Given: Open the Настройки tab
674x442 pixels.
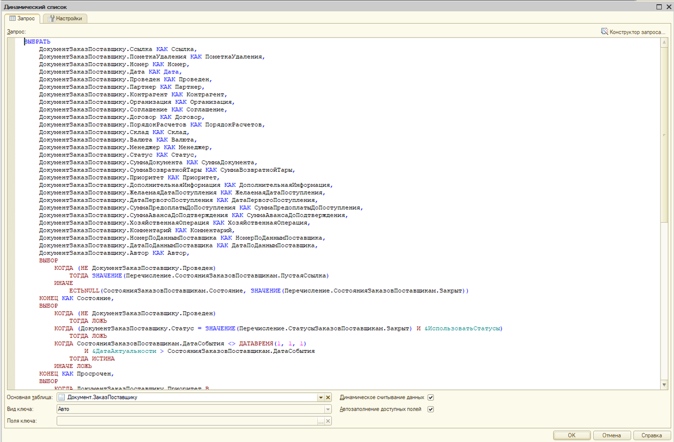Looking at the screenshot, I should tap(65, 19).
